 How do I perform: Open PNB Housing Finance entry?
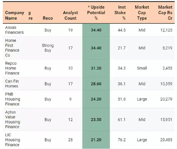tap(13, 99)
